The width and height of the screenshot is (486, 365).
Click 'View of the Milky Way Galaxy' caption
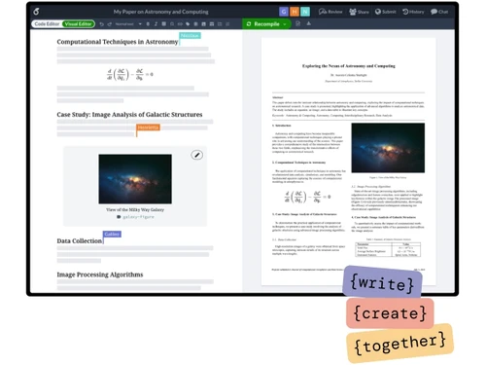coord(135,209)
